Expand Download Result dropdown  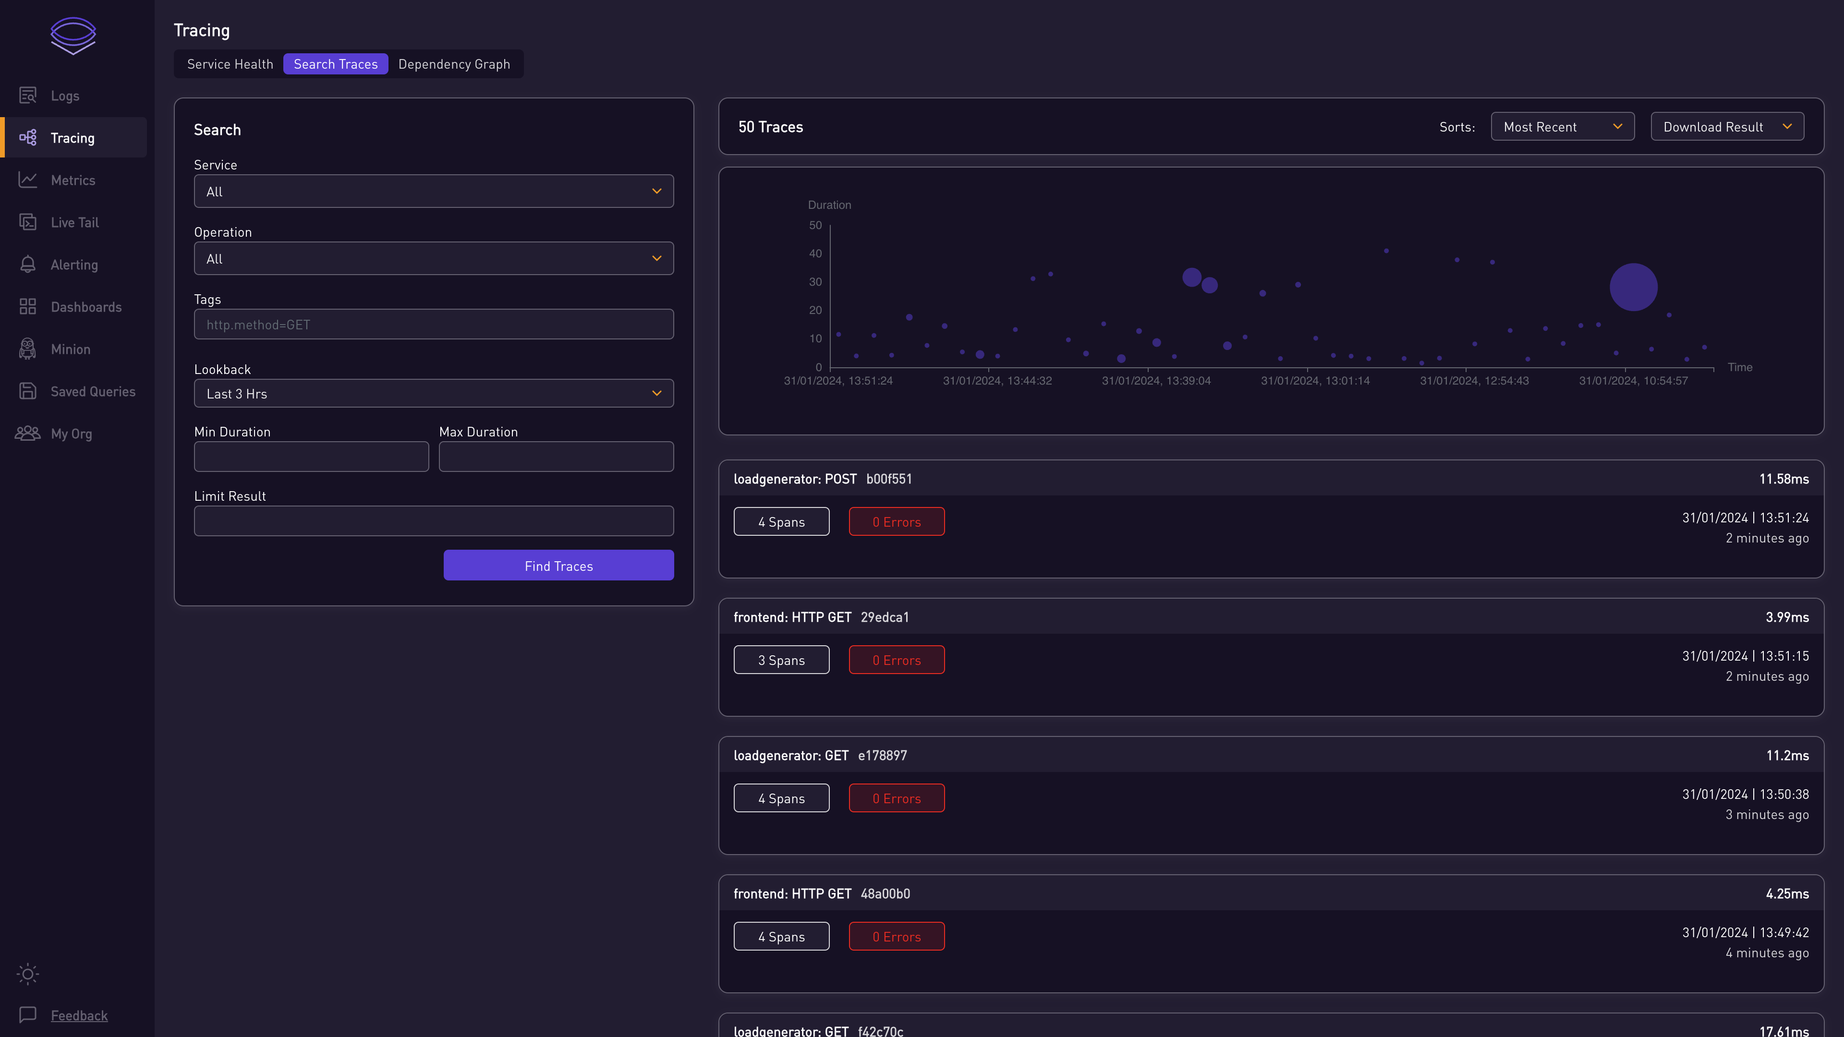pos(1727,127)
